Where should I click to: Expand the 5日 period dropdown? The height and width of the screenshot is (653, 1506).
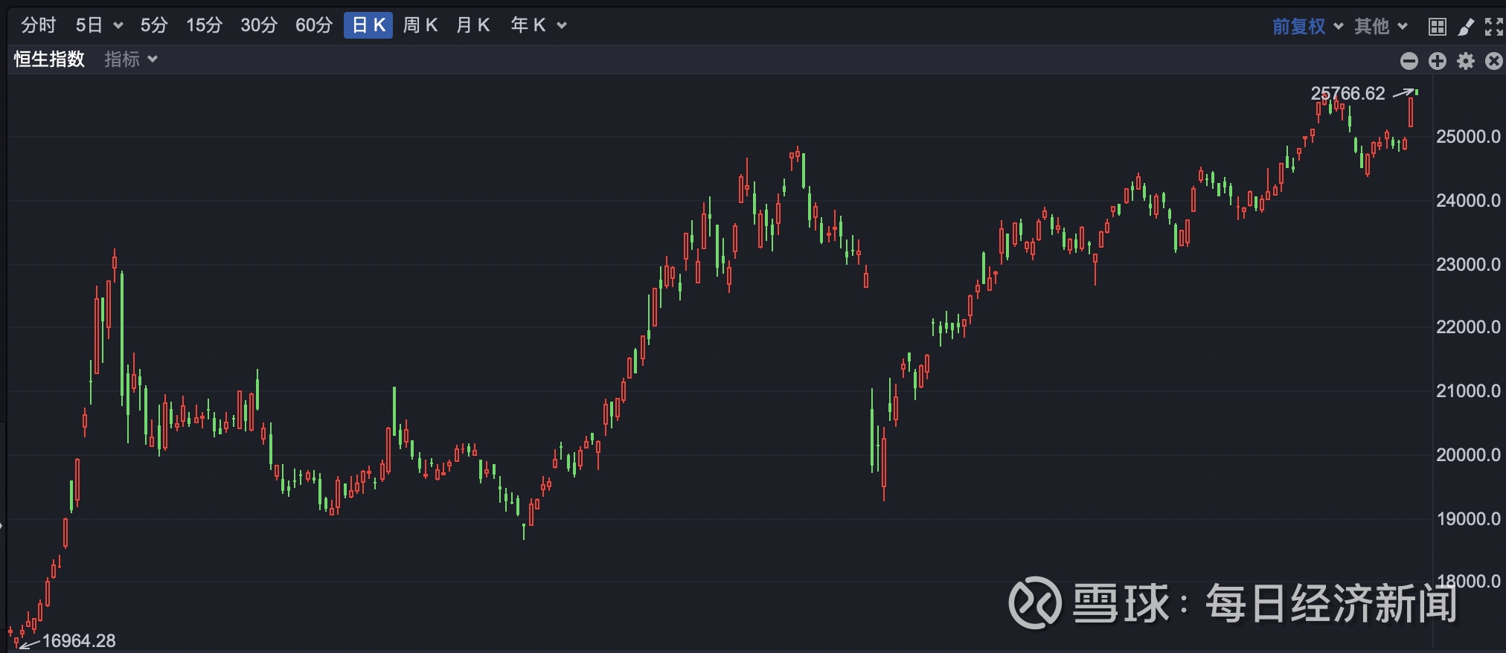pyautogui.click(x=99, y=25)
